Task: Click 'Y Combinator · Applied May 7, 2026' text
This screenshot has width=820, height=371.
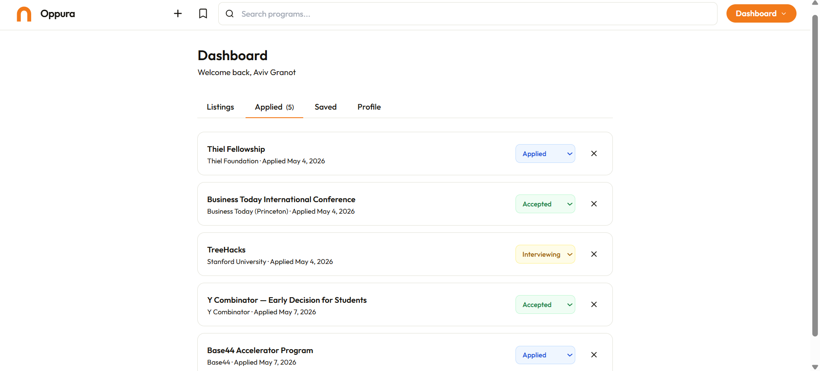Action: point(261,312)
